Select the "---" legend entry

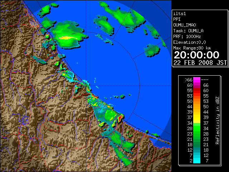205,80
